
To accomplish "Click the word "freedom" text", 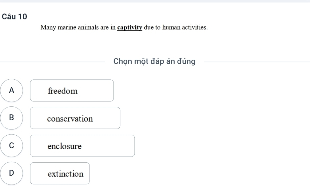I will click(63, 91).
